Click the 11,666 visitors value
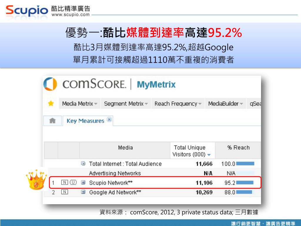Viewport: 301px width, 226px height. point(204,164)
